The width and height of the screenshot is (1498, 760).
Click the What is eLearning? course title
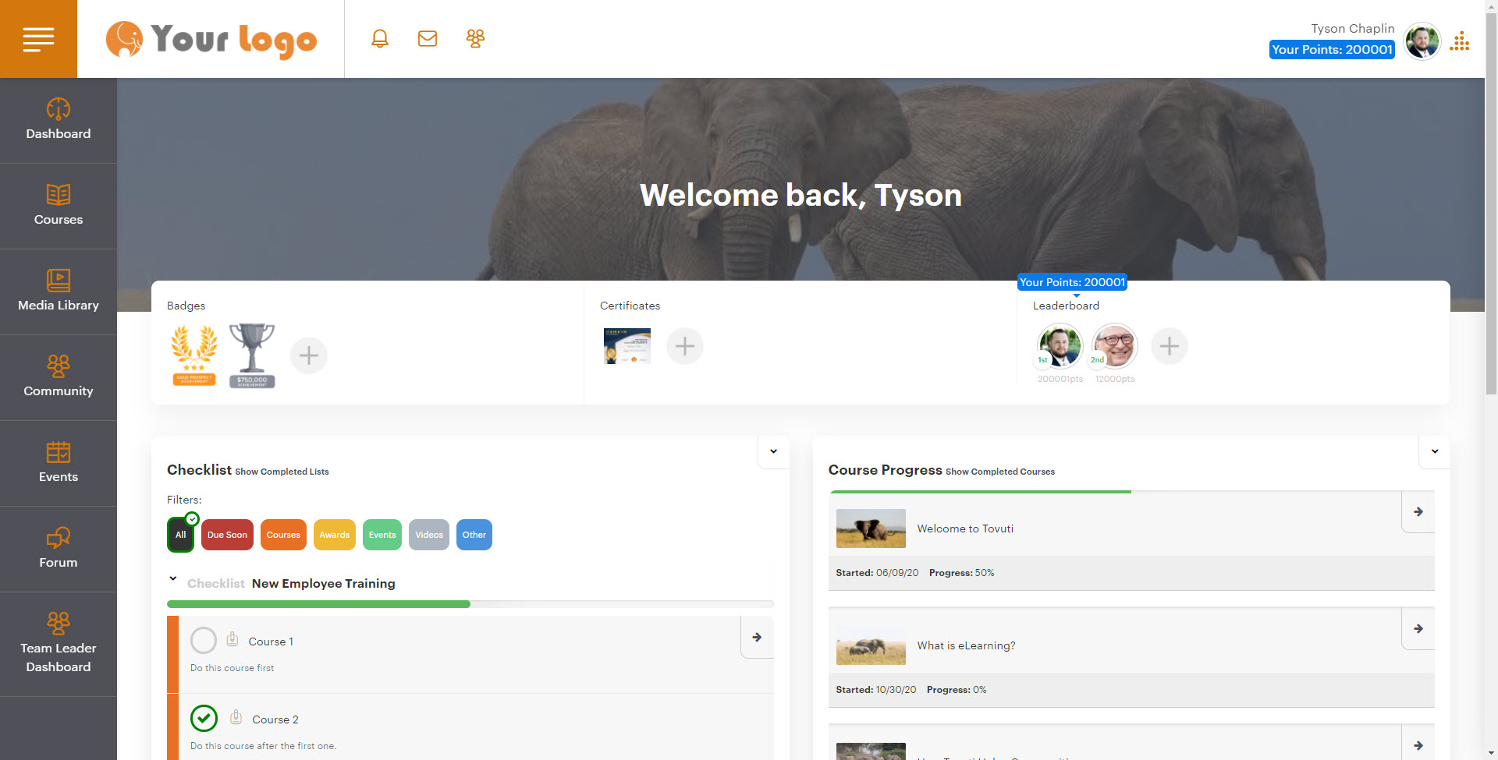[x=966, y=645]
